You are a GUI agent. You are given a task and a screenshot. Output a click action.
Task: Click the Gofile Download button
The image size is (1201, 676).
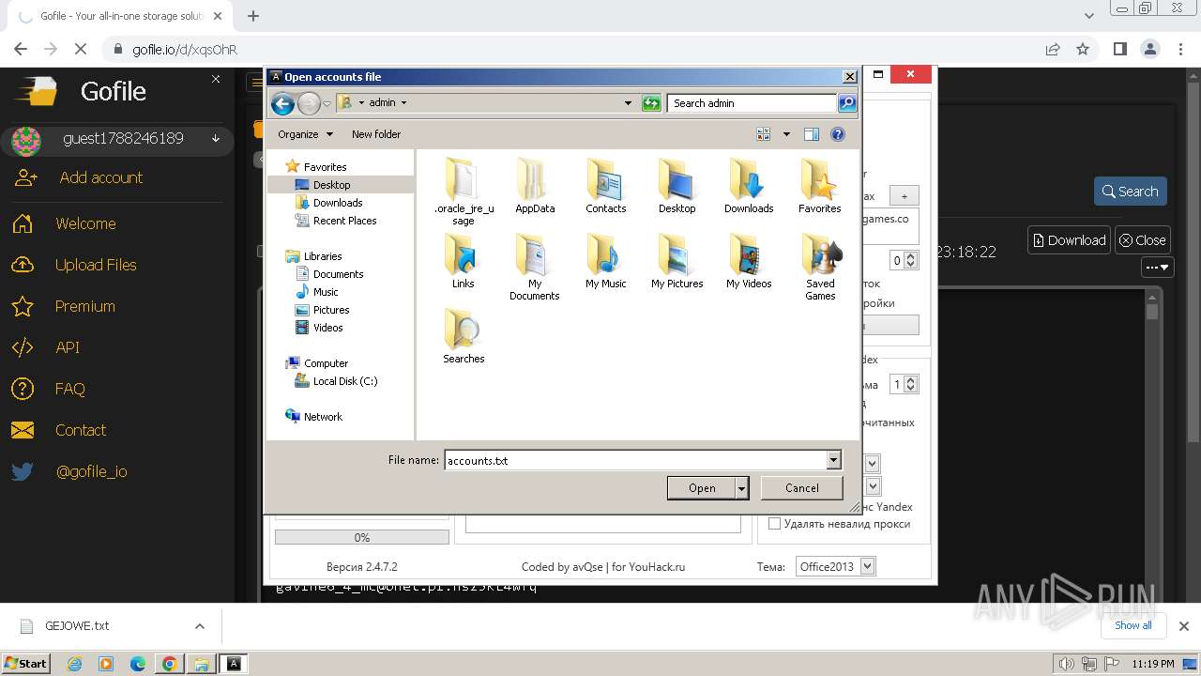1069,240
